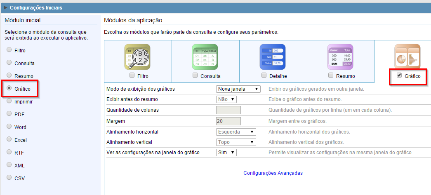Open the Modo de exibição dos gráficos dropdown
Viewport: 431px width, 195px height.
coord(238,89)
